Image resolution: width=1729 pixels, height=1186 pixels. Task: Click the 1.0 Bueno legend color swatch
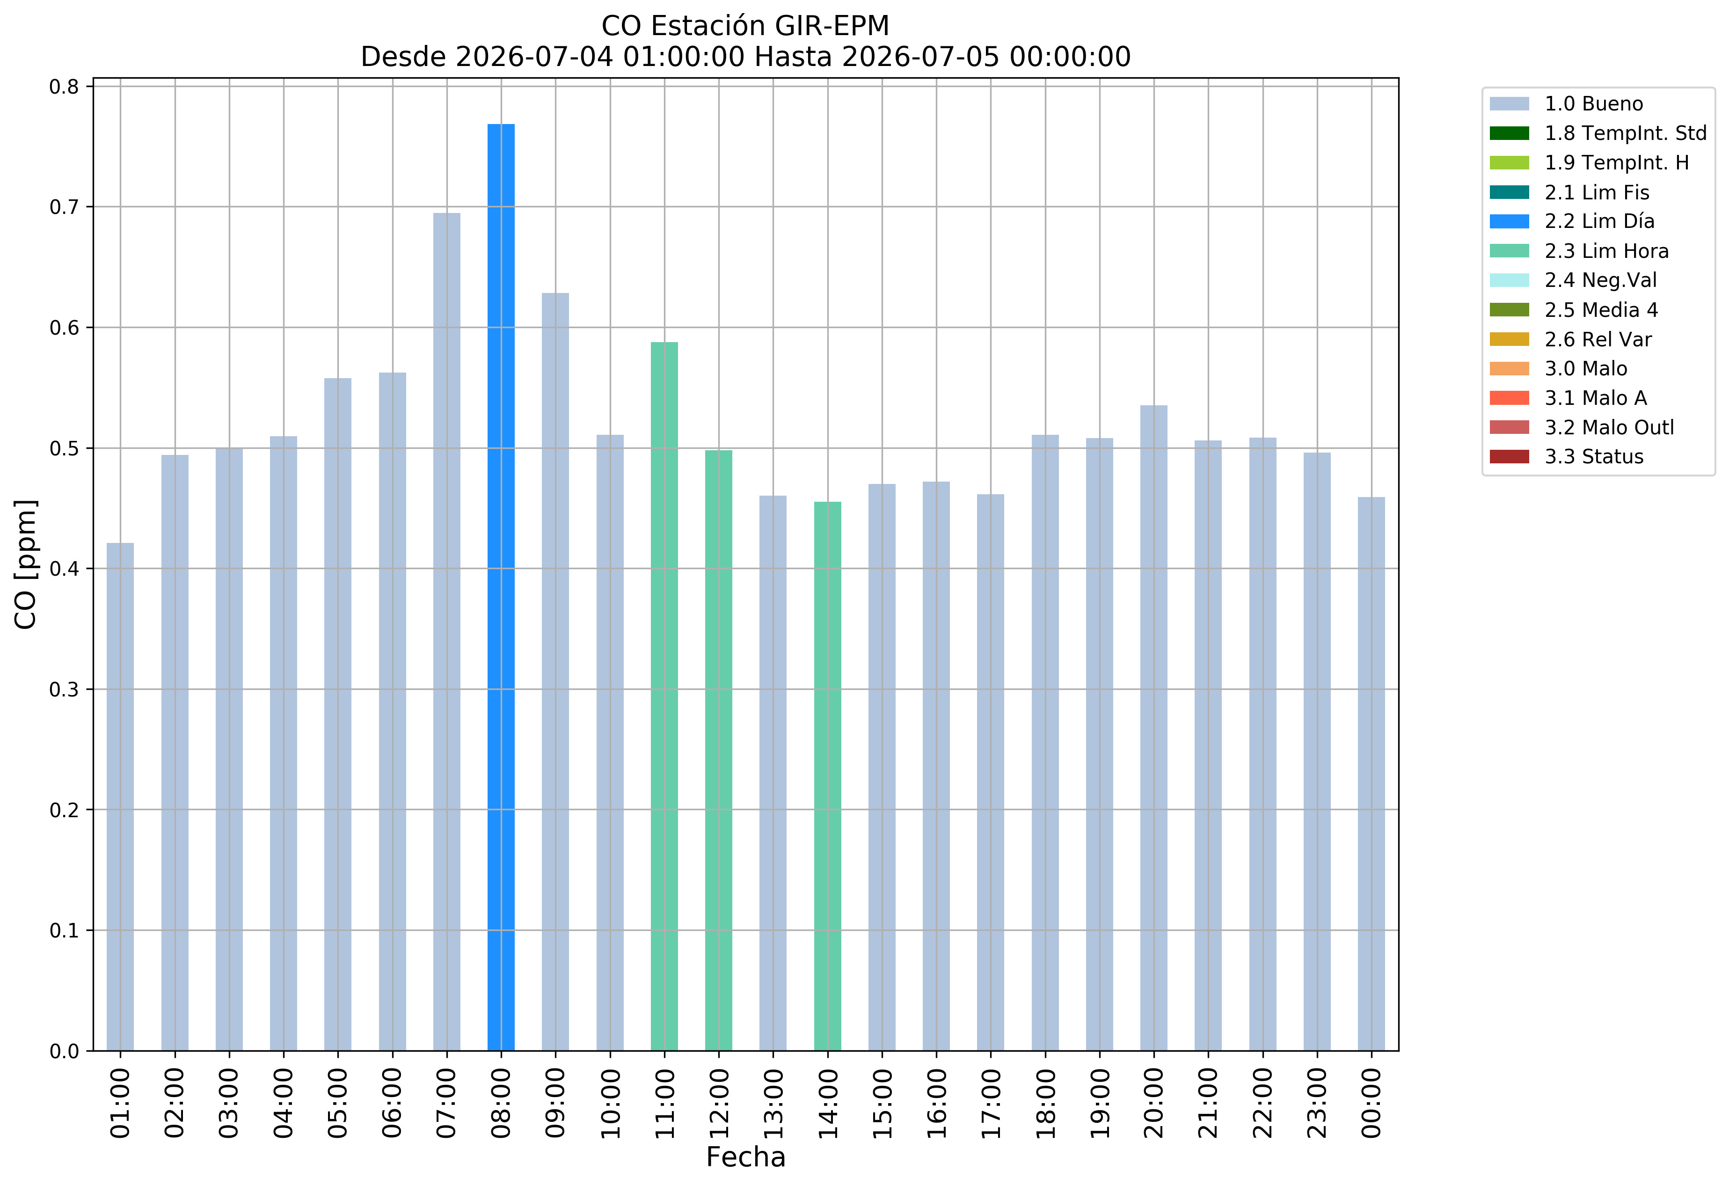point(1509,104)
